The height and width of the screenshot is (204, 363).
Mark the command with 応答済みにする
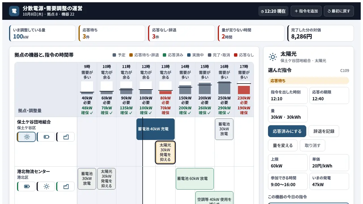287,131
